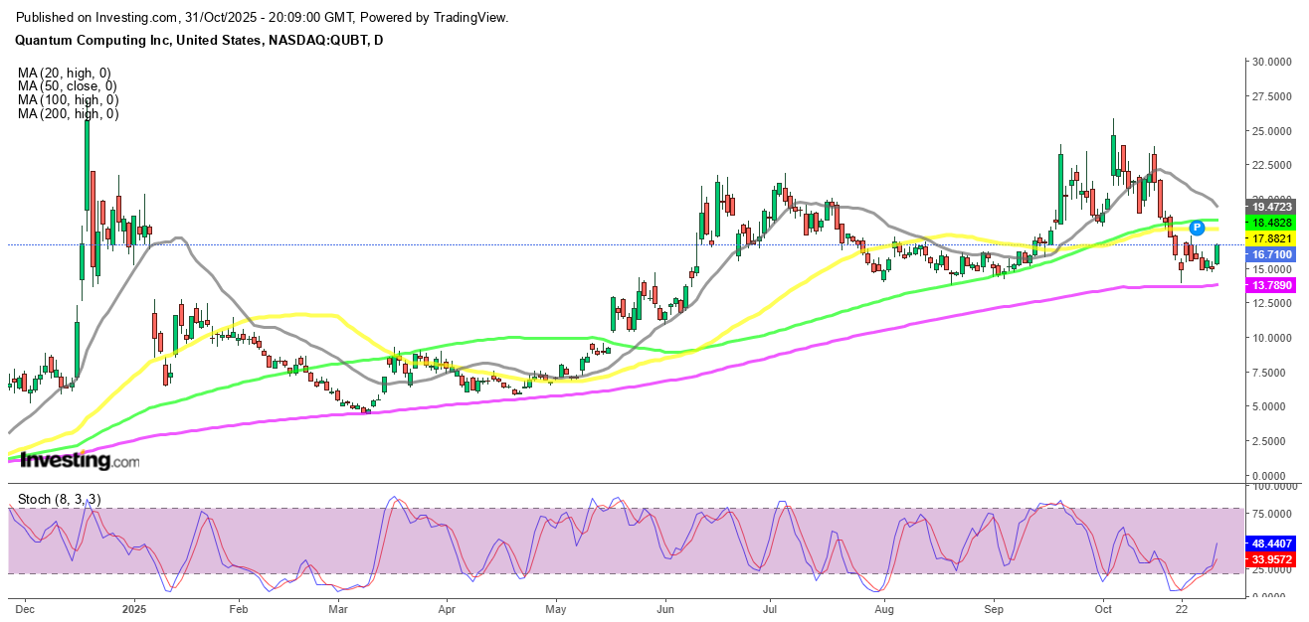1309x622 pixels.
Task: Click the Stoch (8, 3, 3) indicator label
Action: pyautogui.click(x=59, y=499)
